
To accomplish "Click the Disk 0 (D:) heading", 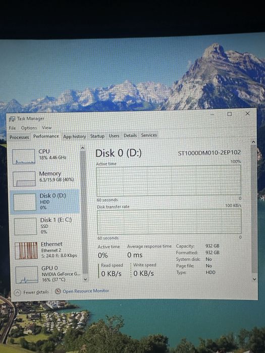I will pos(119,153).
